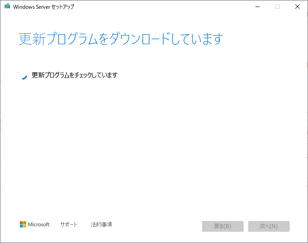Click the 戻る(B) back button

pos(223,226)
